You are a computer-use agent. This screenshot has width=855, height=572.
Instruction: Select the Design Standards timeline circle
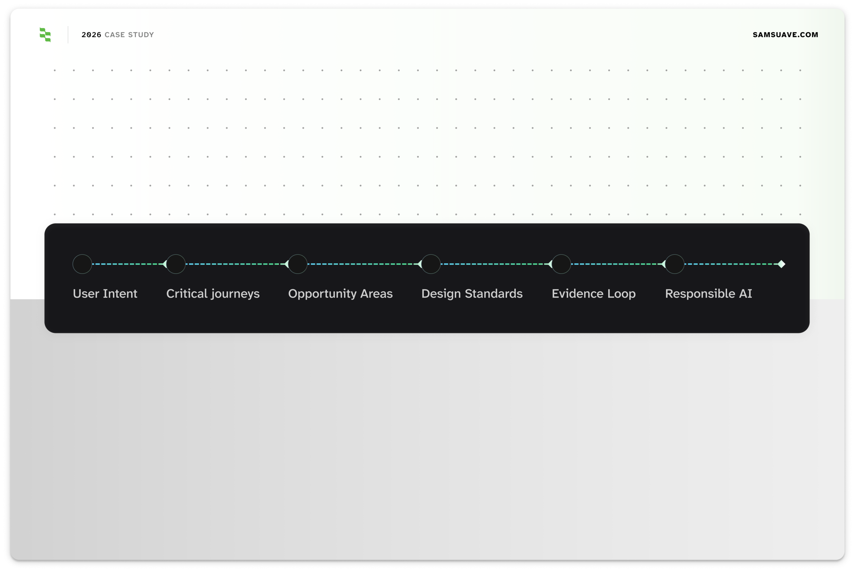(431, 264)
